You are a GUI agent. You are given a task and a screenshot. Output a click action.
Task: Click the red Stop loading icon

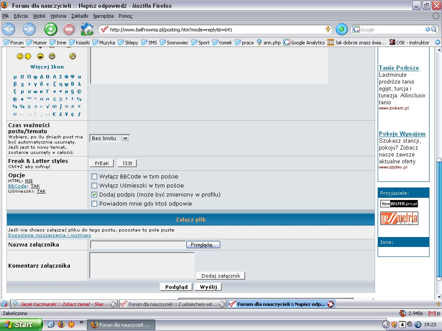[69, 29]
